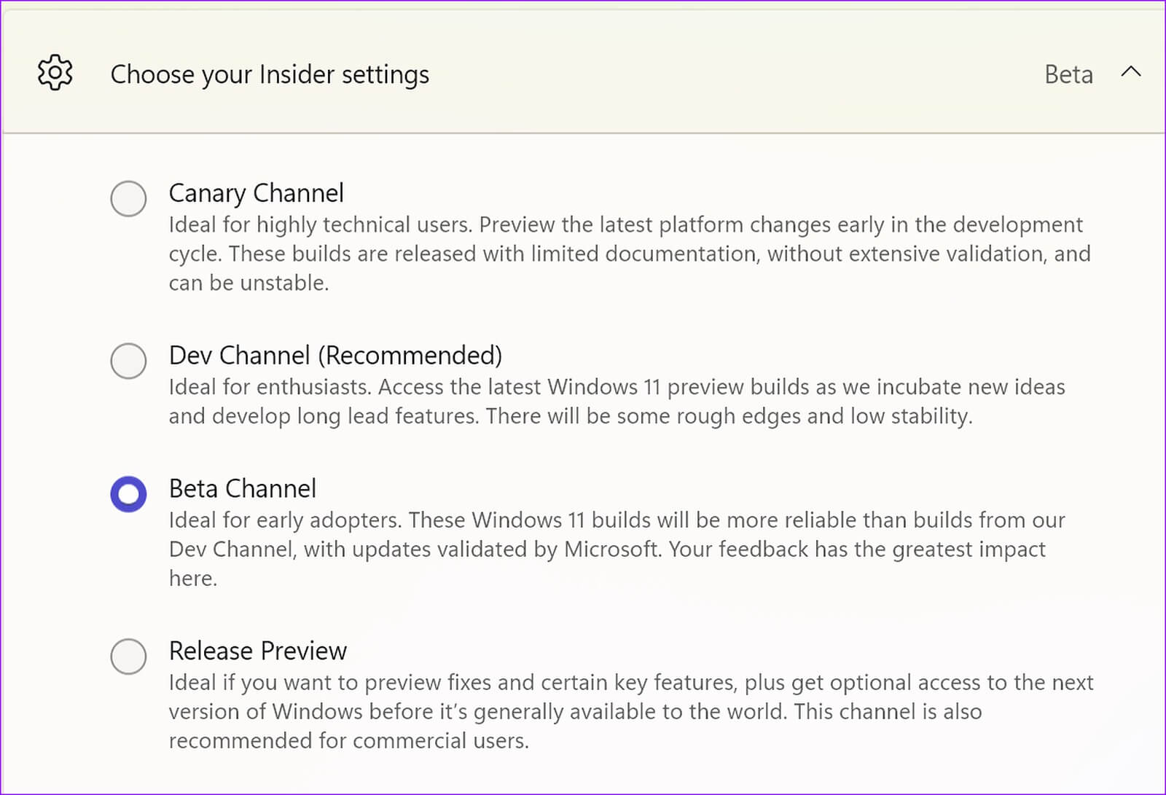
Task: Click the "Choose your Insider settings" heading
Action: coord(270,74)
